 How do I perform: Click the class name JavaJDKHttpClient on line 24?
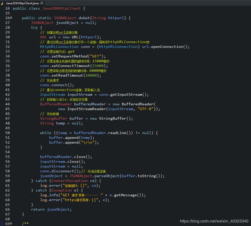point(61,8)
